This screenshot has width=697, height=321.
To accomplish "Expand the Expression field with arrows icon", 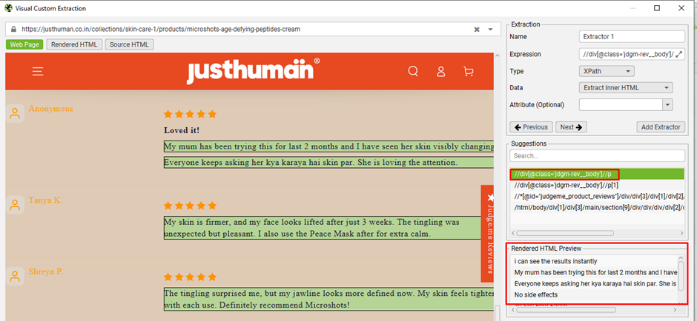I will [x=678, y=54].
